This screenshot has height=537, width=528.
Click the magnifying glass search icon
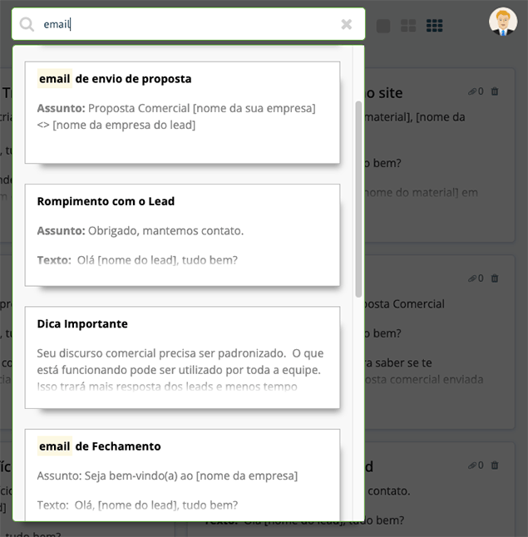pyautogui.click(x=27, y=24)
